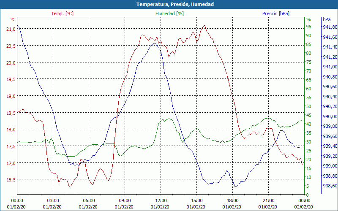The image size is (338, 211).
Task: Click the 19,0 temperature axis value
Action: pyautogui.click(x=11, y=96)
